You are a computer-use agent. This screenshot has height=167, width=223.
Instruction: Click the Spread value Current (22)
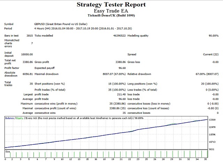[x=211, y=54]
